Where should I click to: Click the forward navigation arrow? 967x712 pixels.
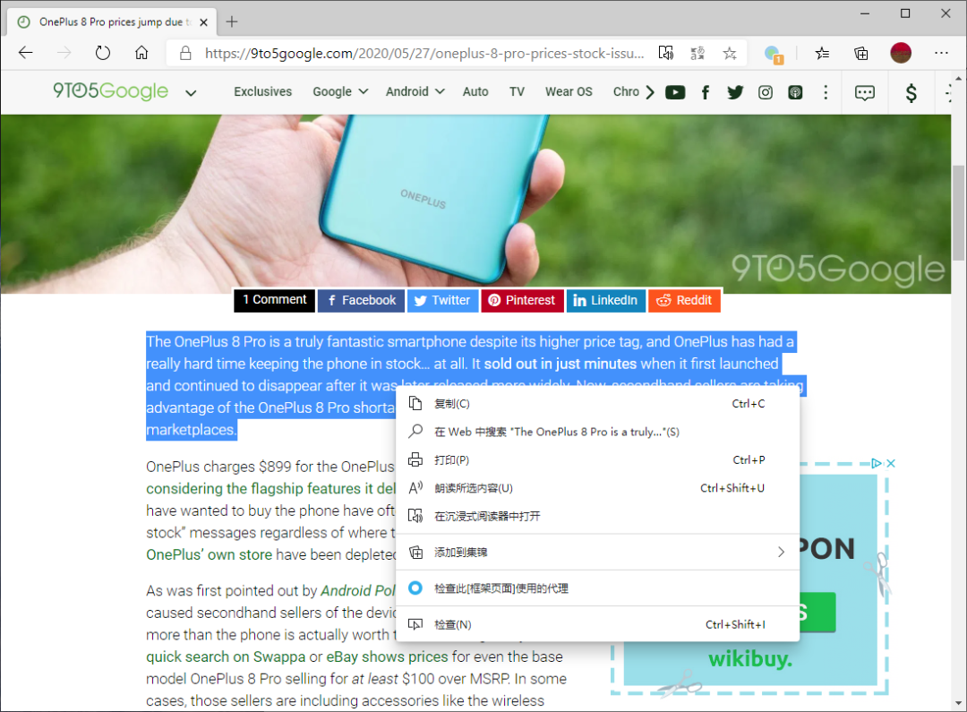64,53
